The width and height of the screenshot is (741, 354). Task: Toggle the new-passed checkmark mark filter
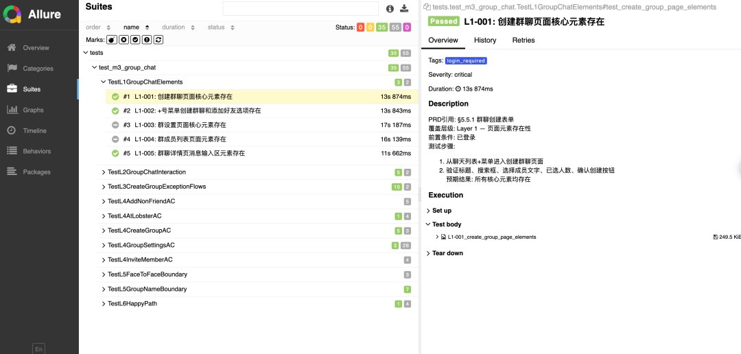coord(135,40)
